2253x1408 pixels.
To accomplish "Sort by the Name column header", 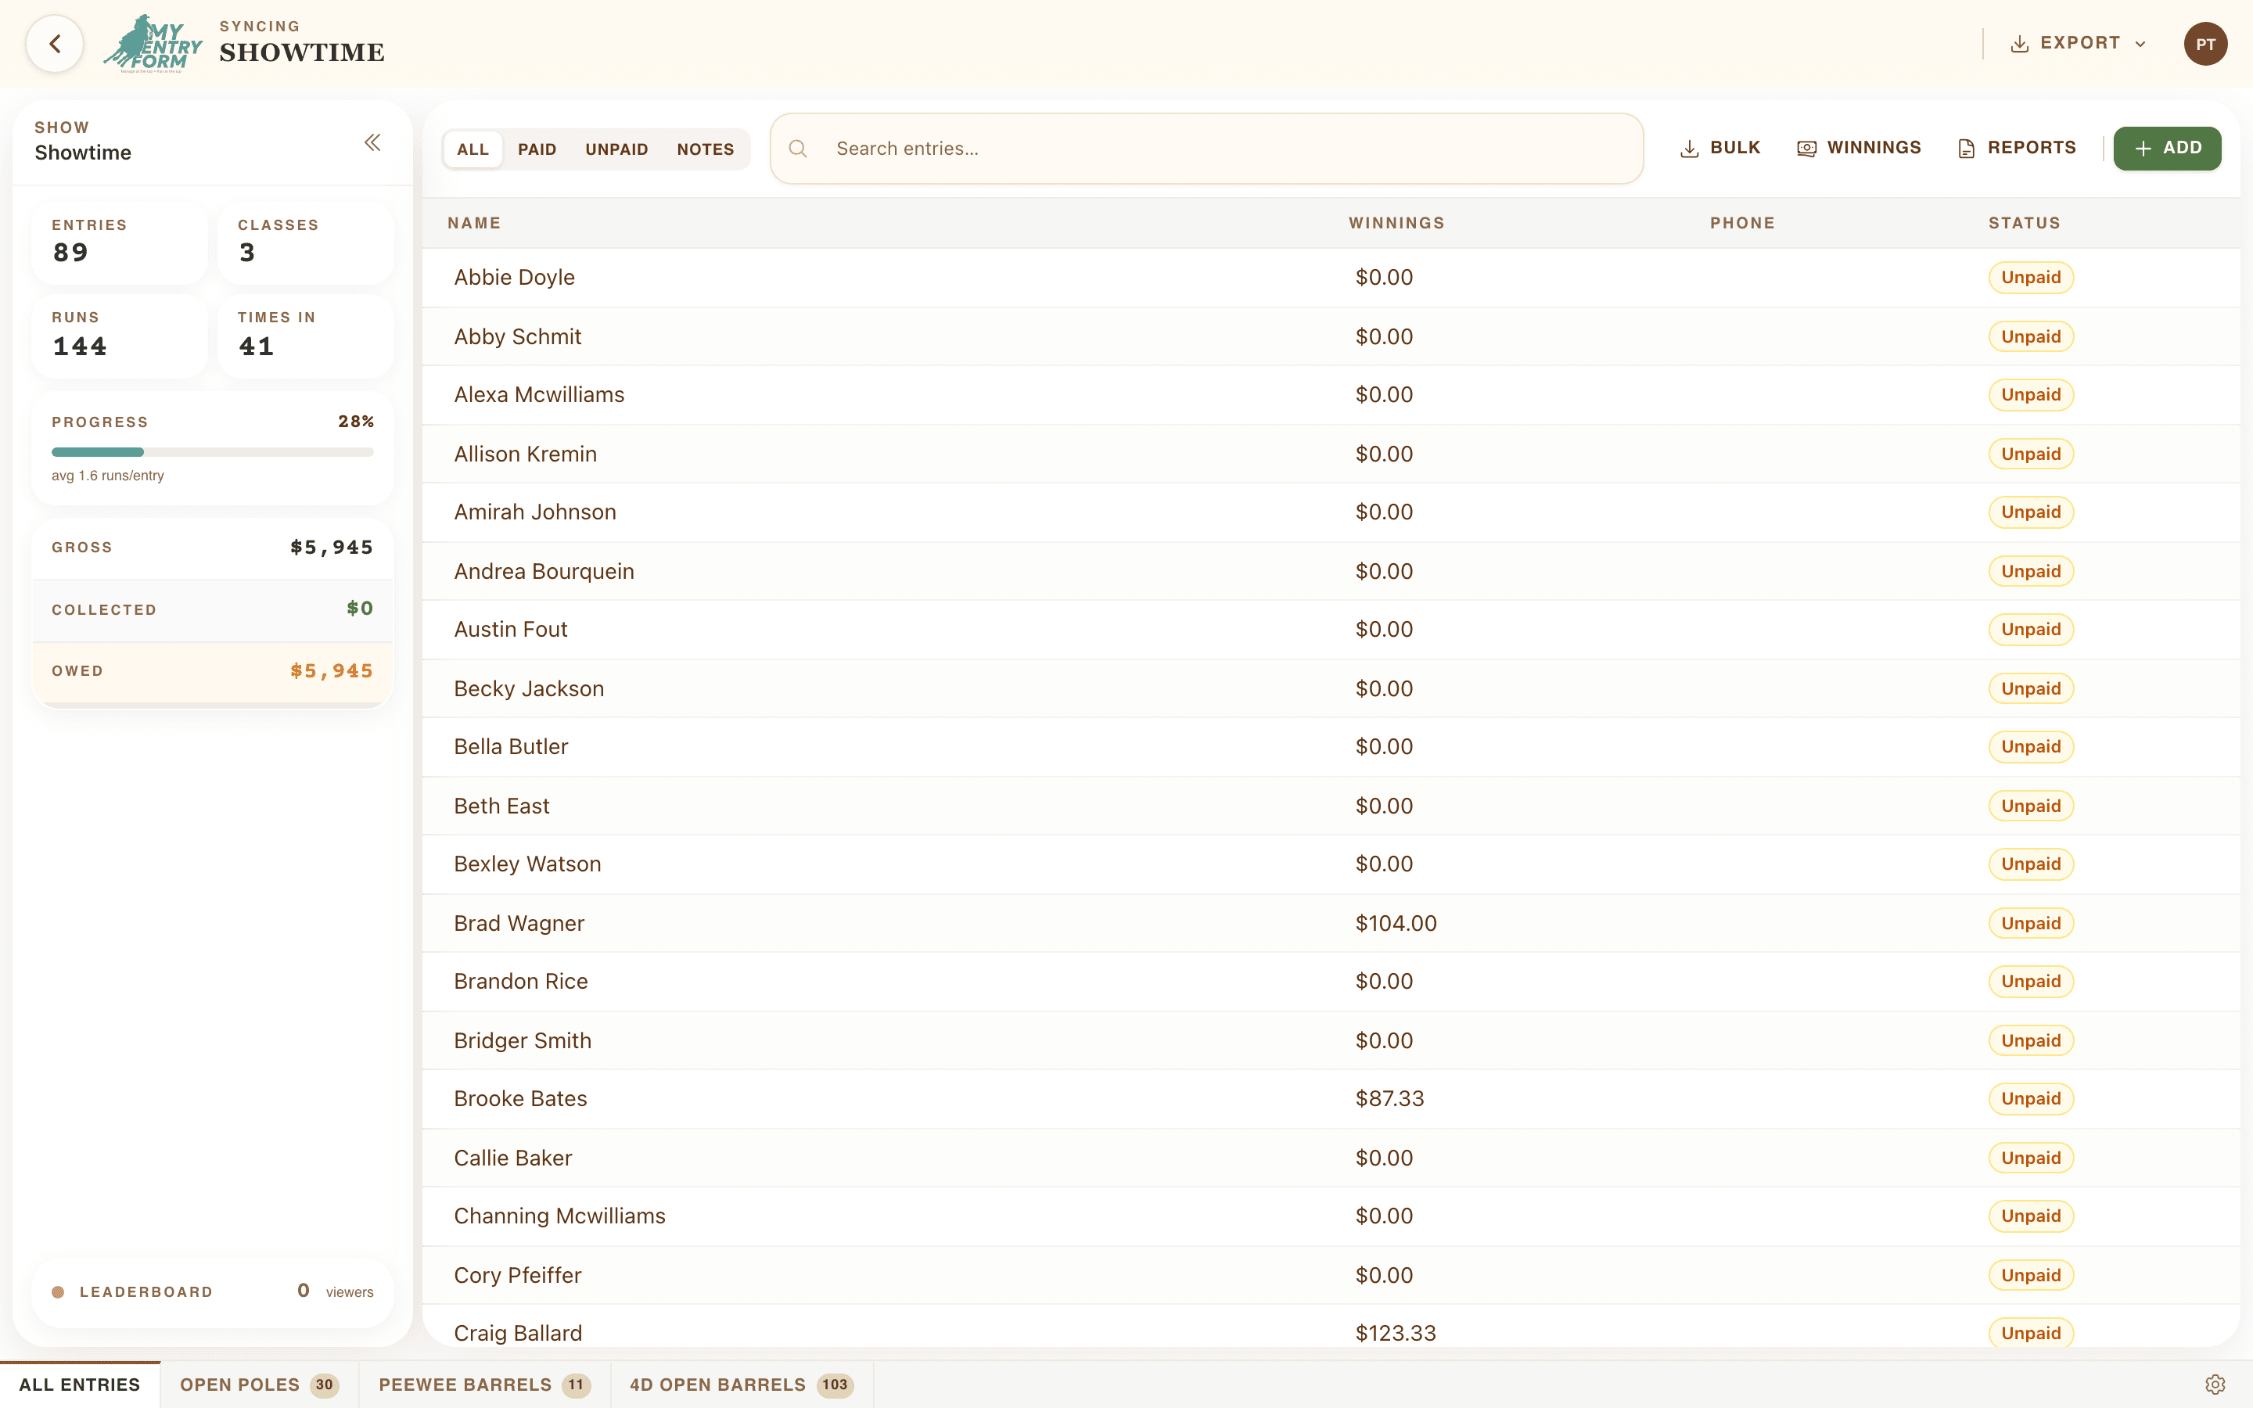I will (474, 224).
